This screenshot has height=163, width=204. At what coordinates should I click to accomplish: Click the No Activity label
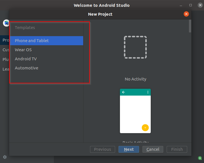(x=135, y=79)
